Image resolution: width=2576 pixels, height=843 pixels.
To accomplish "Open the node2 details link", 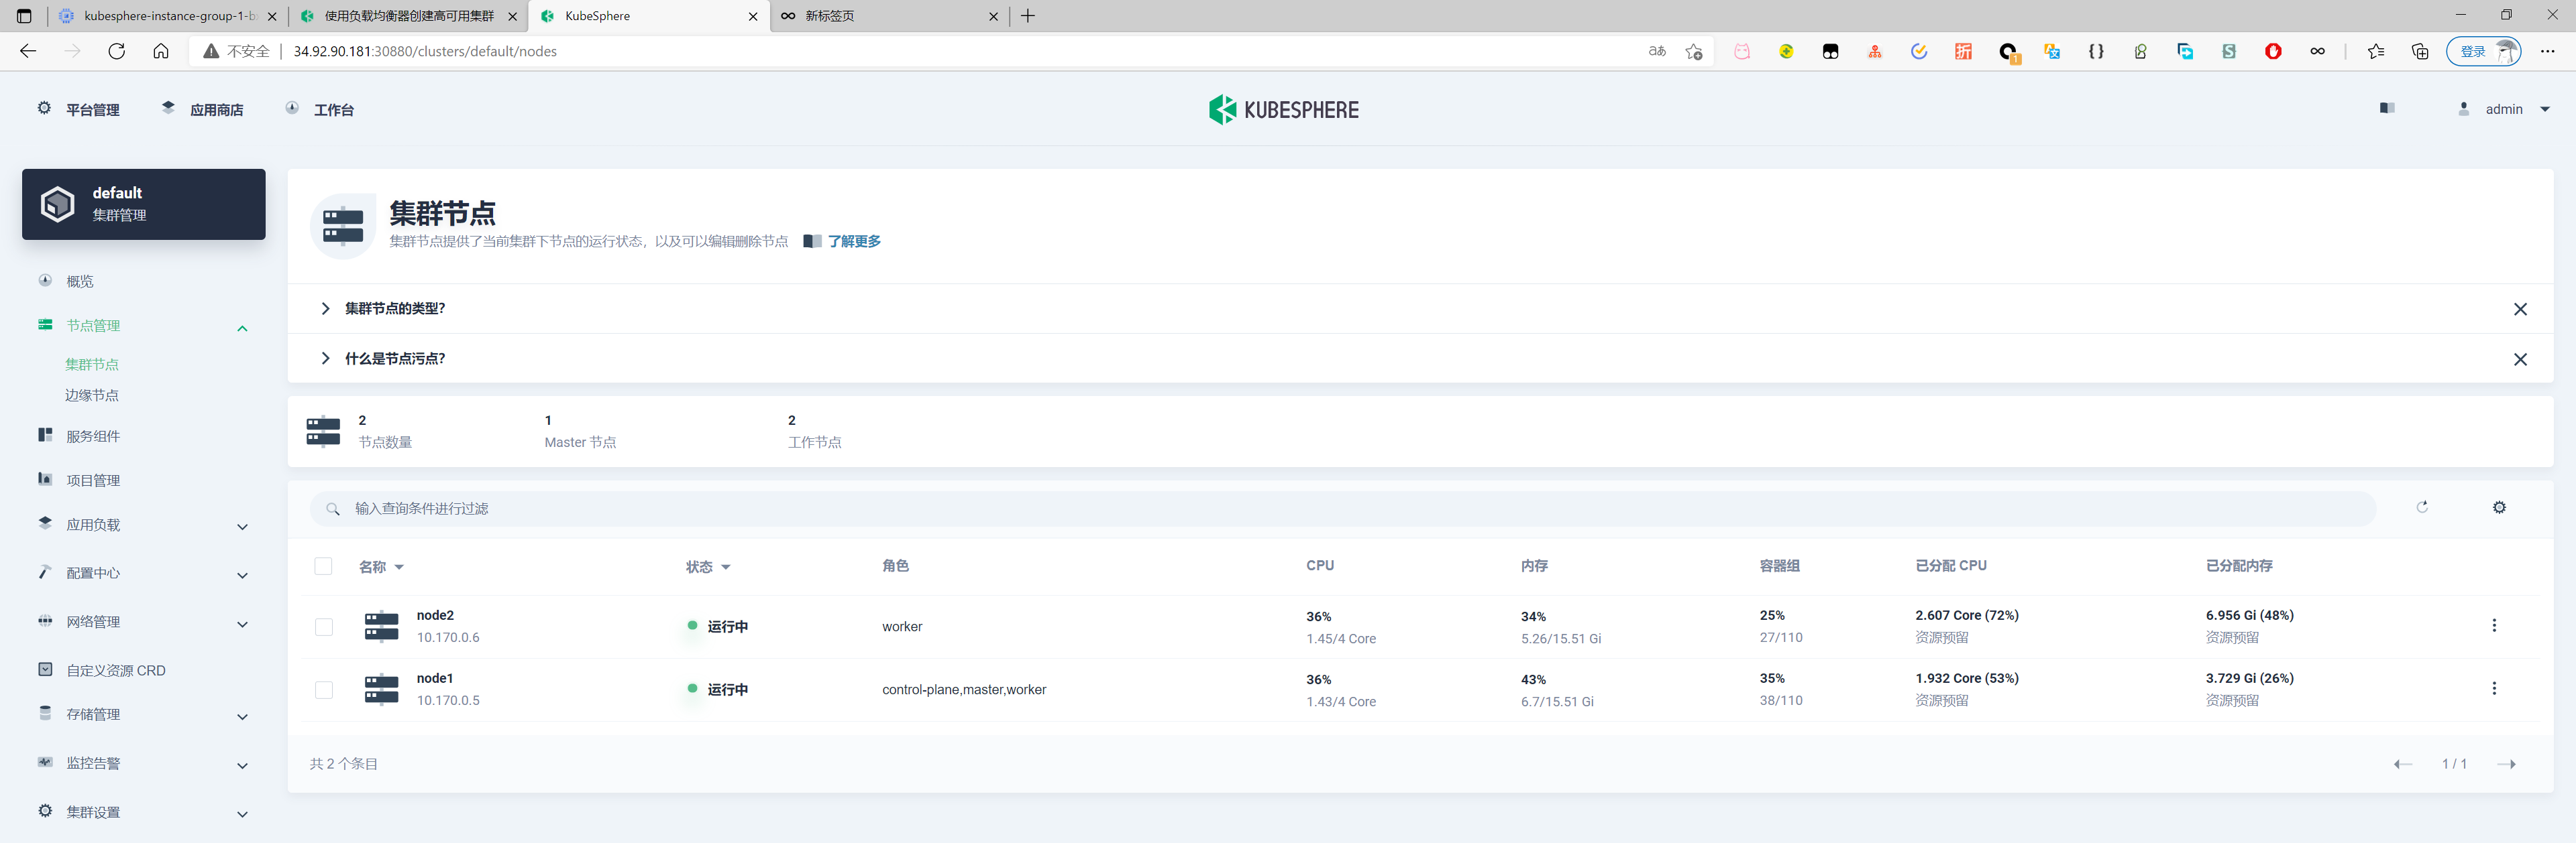I will (x=435, y=615).
